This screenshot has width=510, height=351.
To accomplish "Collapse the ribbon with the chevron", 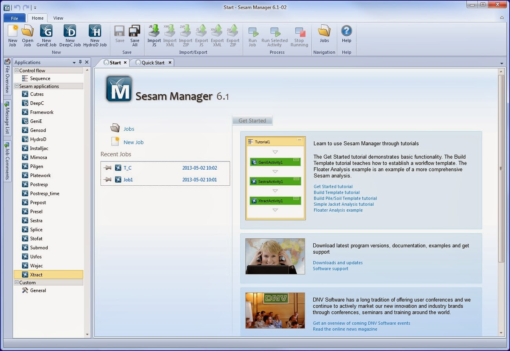I will (502, 18).
